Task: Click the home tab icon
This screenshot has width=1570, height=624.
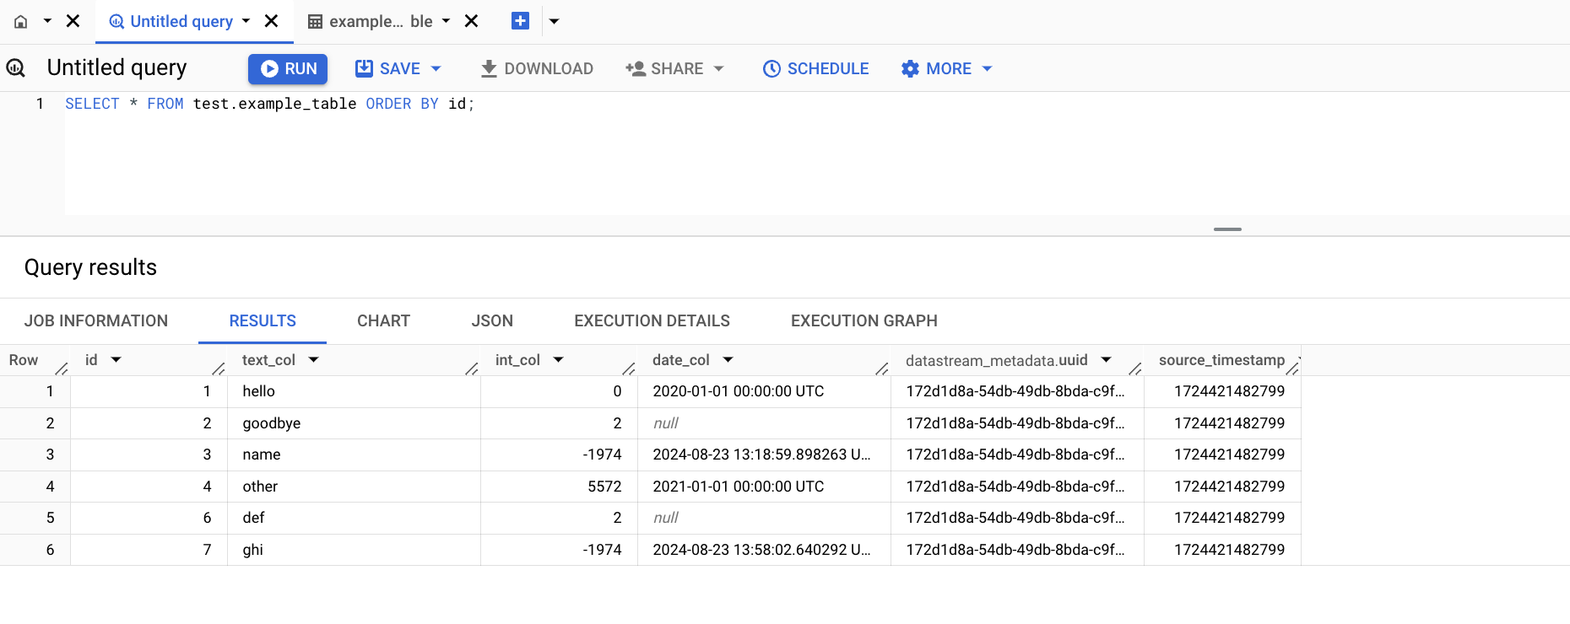Action: (21, 22)
